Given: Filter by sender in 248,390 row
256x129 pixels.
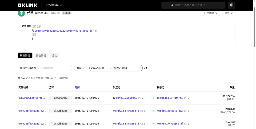Looking at the screenshot, I should tap(145, 111).
